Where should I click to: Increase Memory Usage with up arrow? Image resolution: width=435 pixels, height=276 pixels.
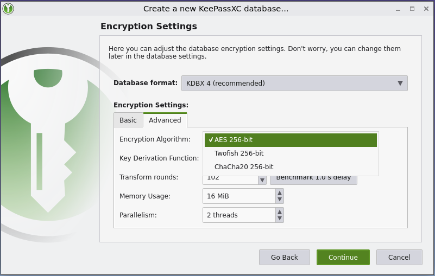pyautogui.click(x=280, y=192)
